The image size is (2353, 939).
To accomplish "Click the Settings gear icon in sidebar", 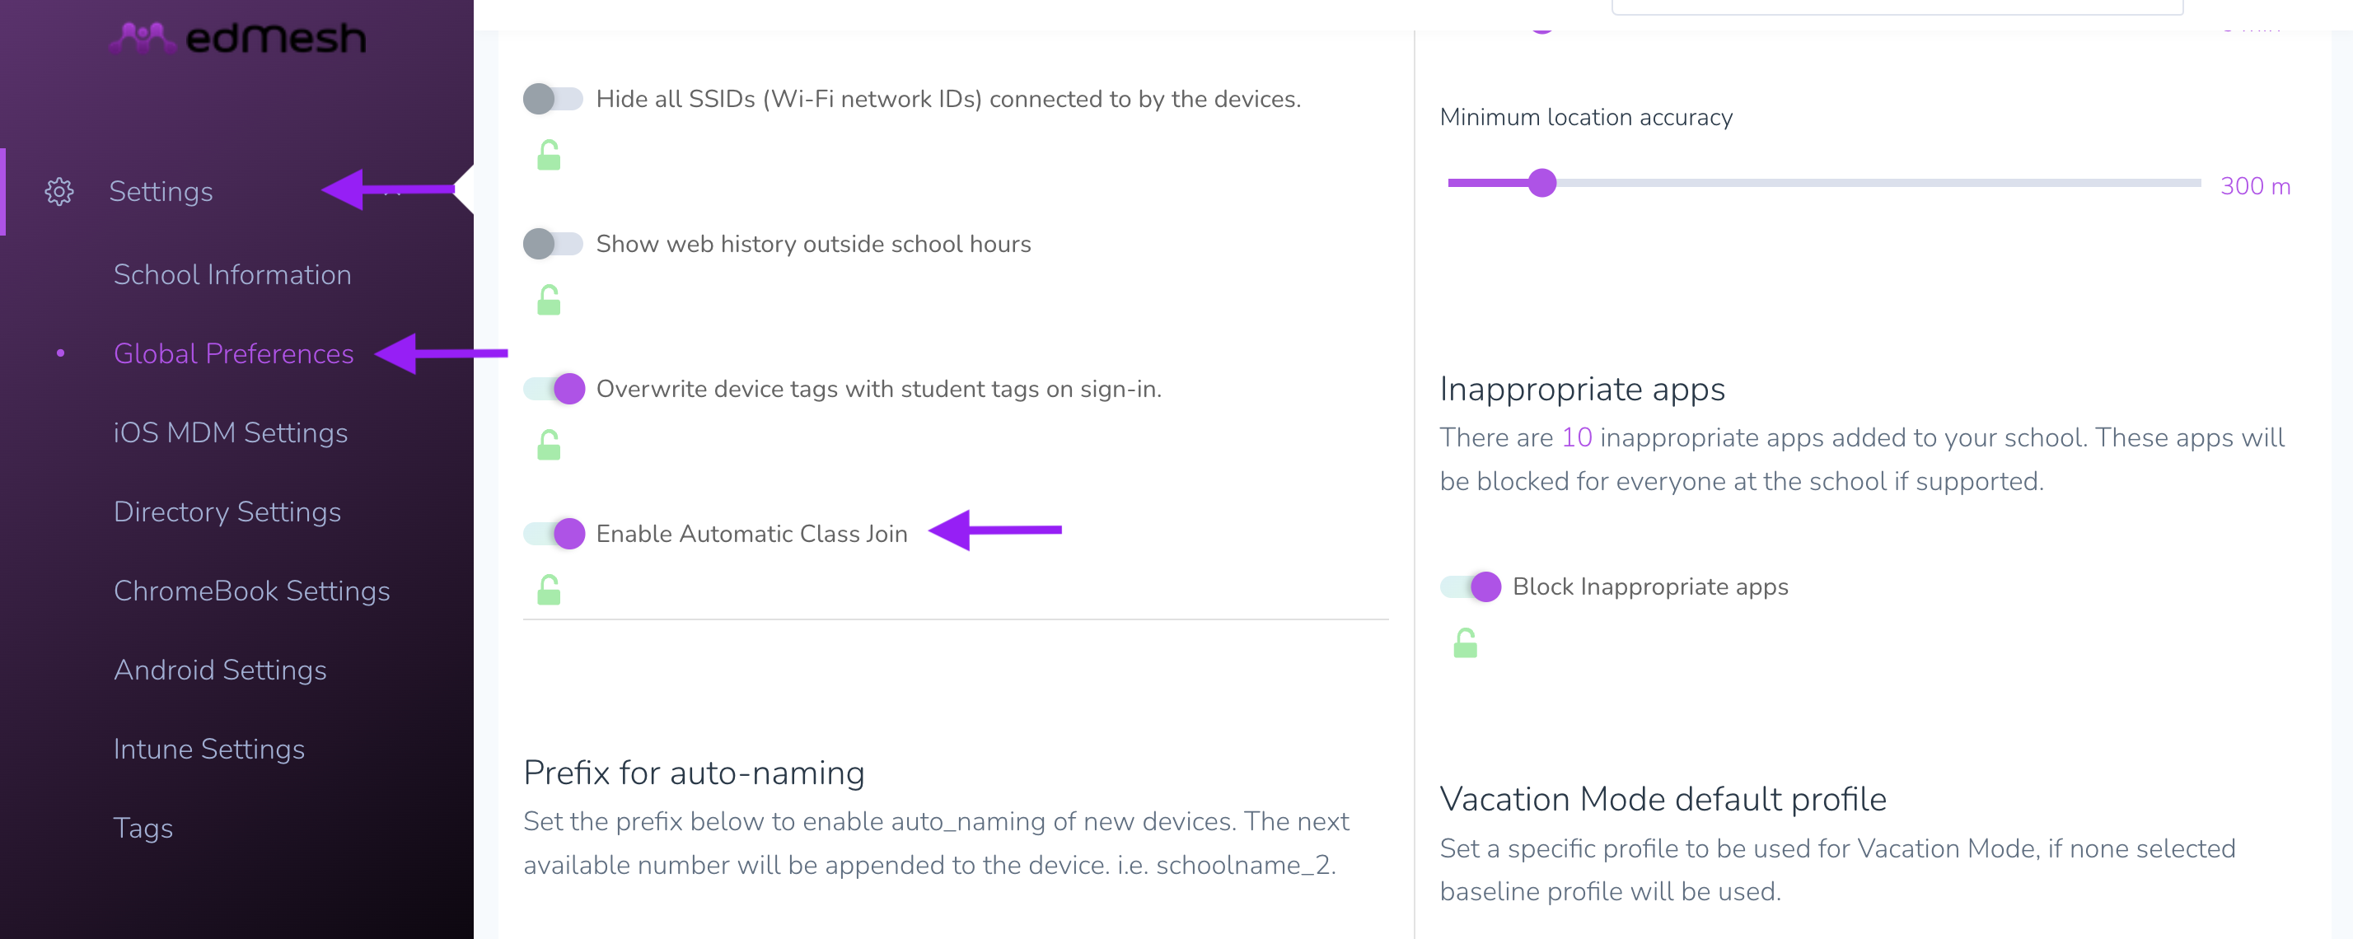I will pos(59,191).
